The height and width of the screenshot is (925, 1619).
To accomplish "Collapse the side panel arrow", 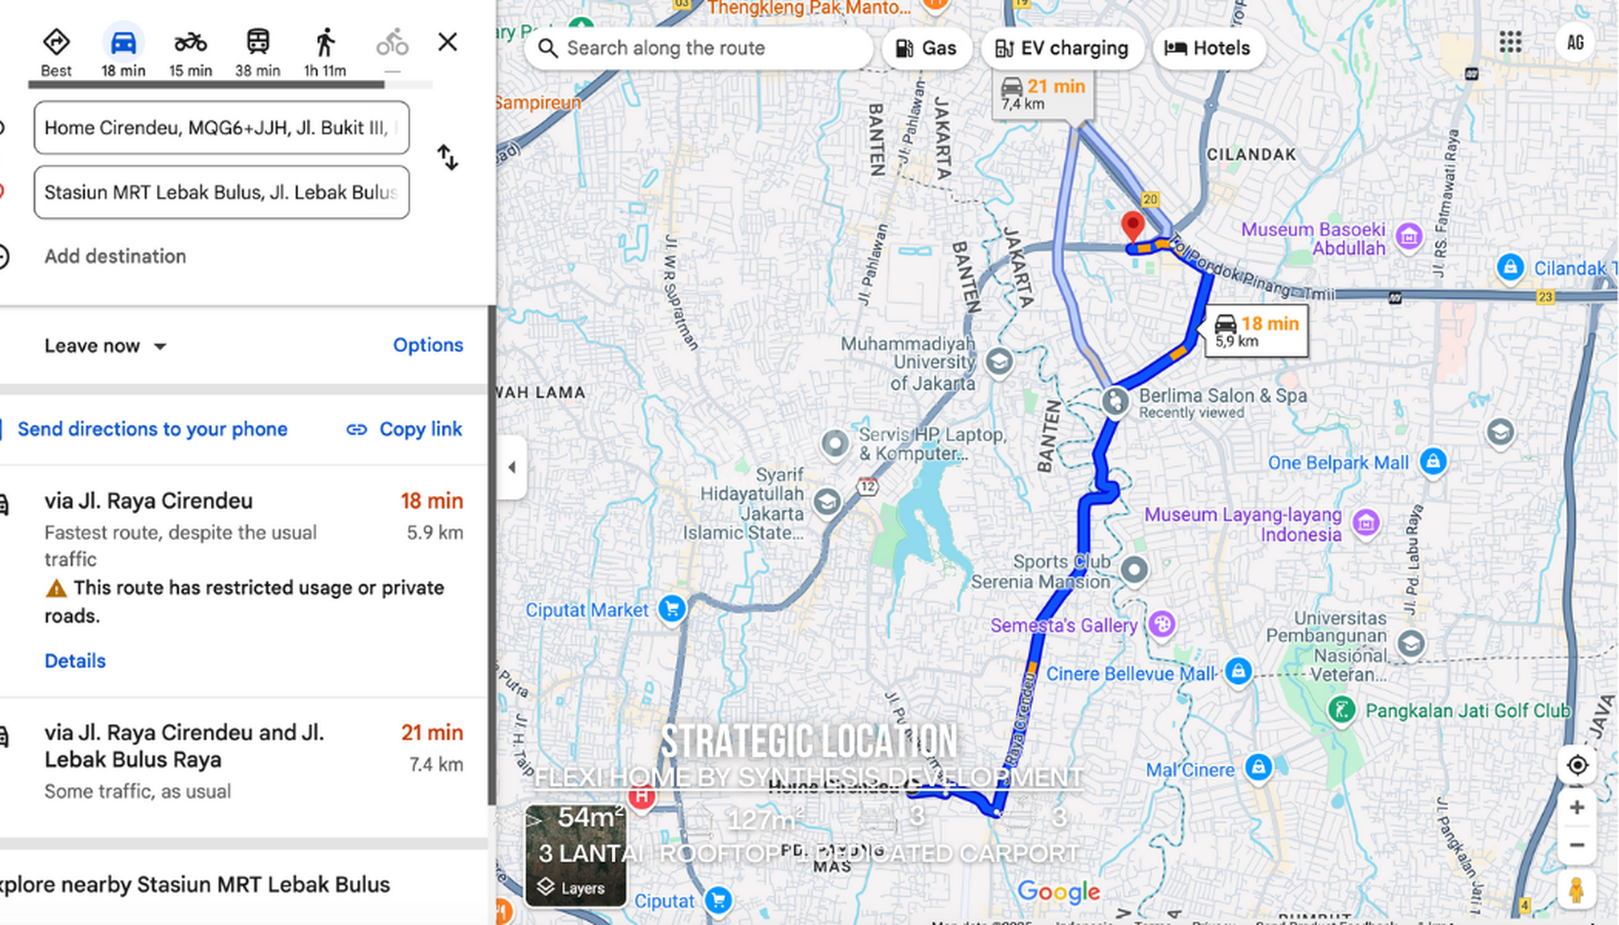I will 512,467.
